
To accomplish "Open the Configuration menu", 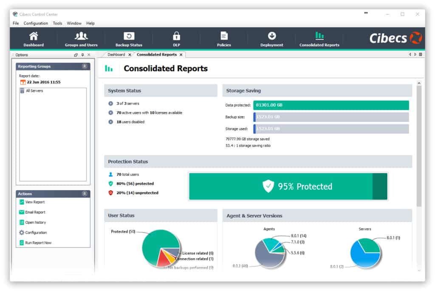I will [36, 23].
